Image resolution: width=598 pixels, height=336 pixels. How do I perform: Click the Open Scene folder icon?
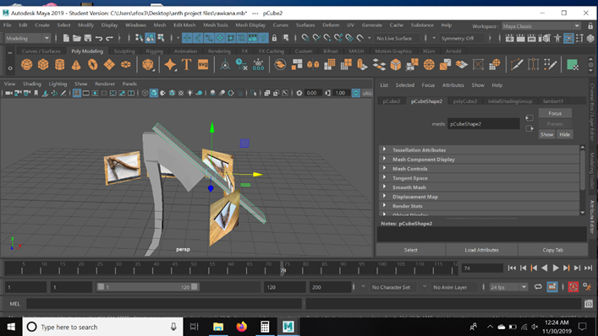coord(77,38)
